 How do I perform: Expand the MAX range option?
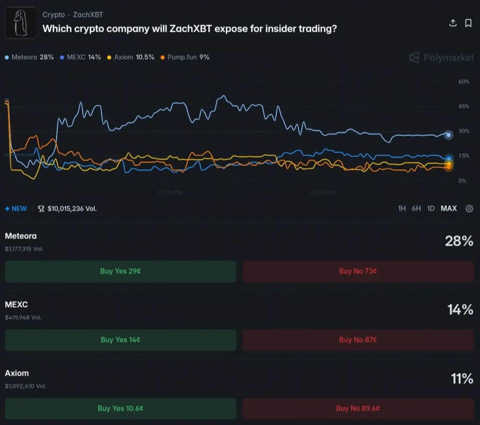point(449,209)
